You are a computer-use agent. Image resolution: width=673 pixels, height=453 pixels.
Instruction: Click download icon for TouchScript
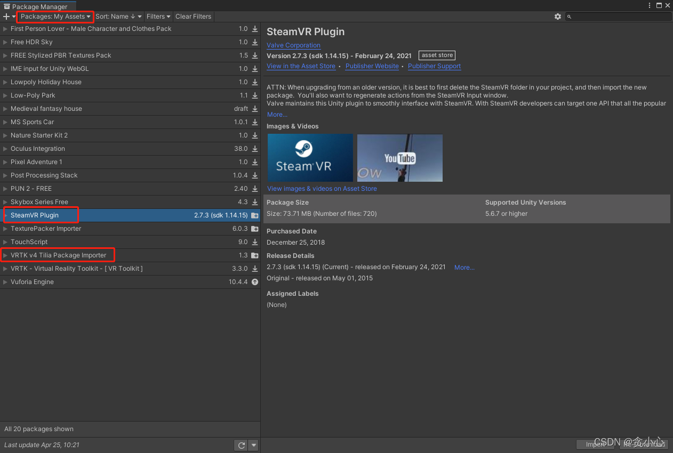(255, 242)
